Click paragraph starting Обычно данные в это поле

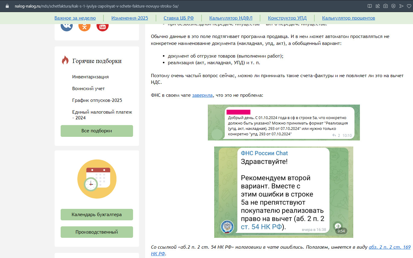pos(270,40)
